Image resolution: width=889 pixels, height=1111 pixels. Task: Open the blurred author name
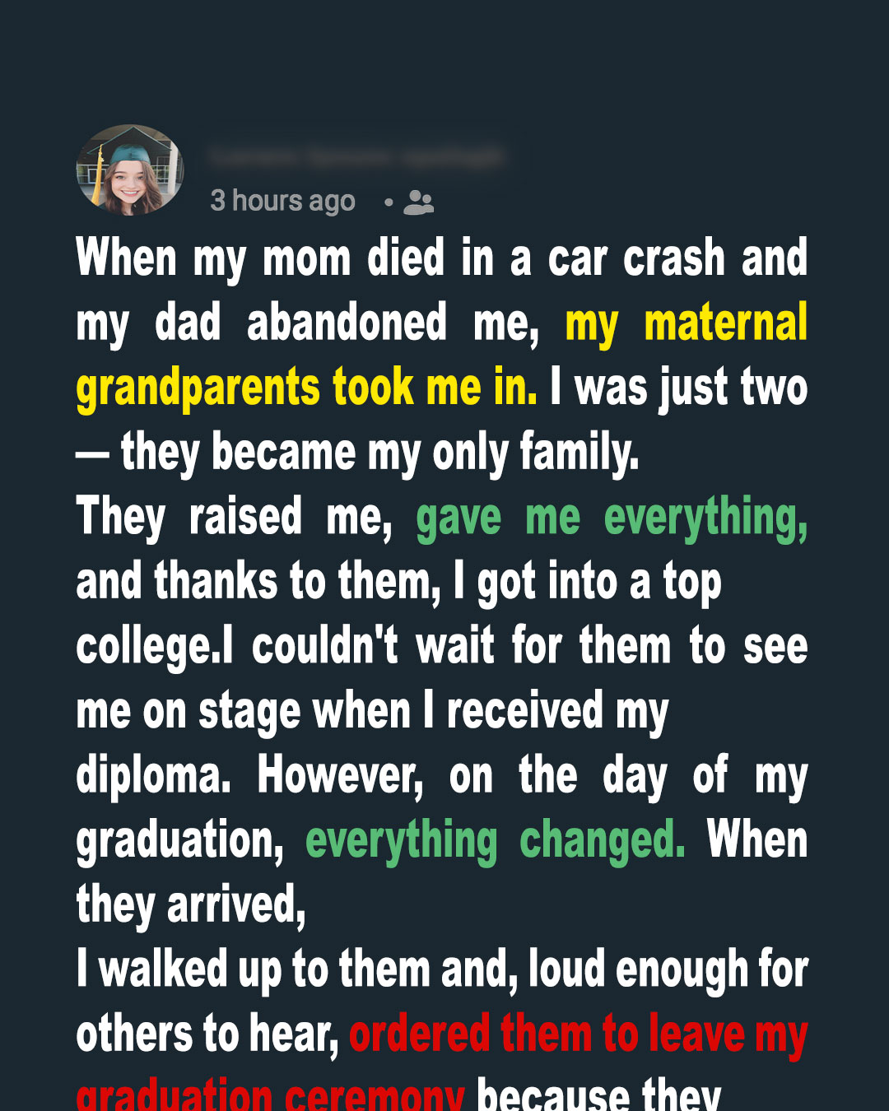tap(356, 156)
